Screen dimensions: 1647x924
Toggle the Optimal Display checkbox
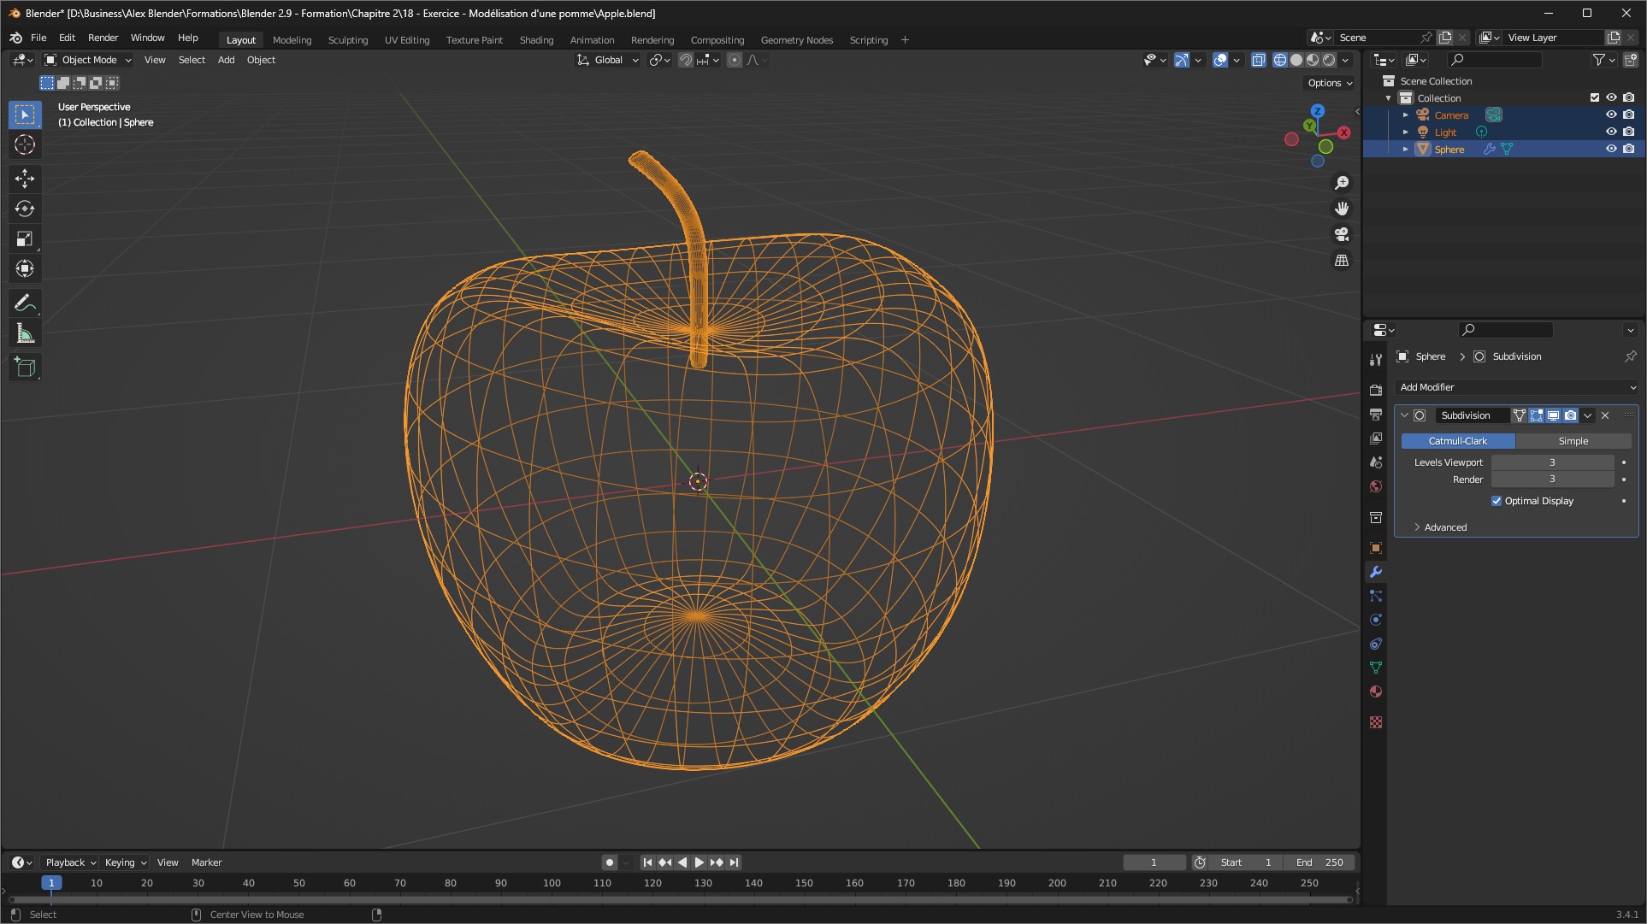tap(1496, 500)
